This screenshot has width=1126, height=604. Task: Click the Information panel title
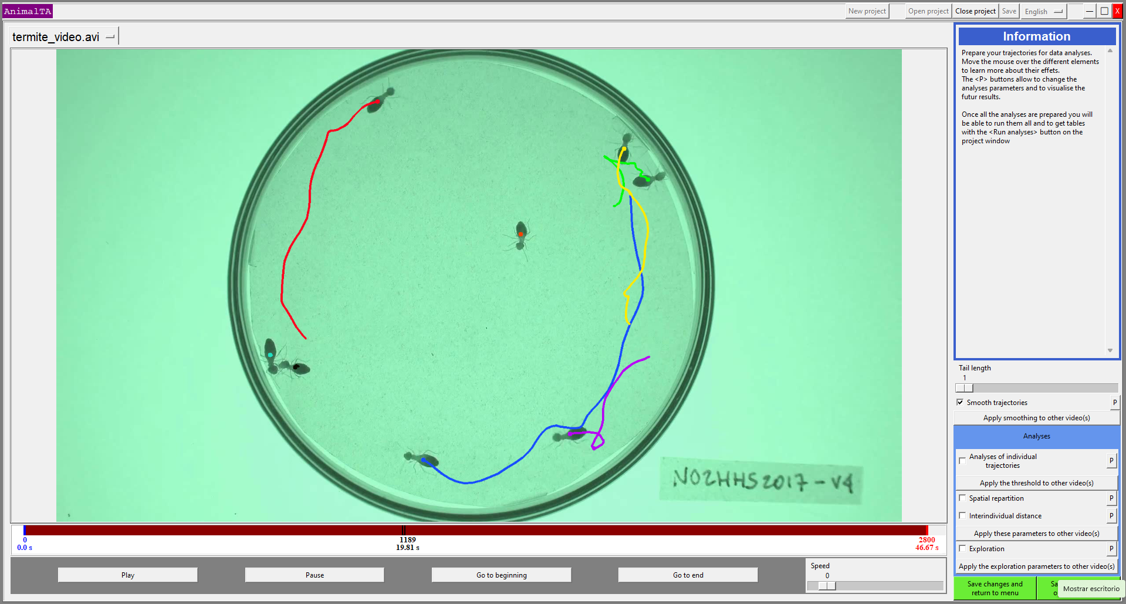(1037, 36)
